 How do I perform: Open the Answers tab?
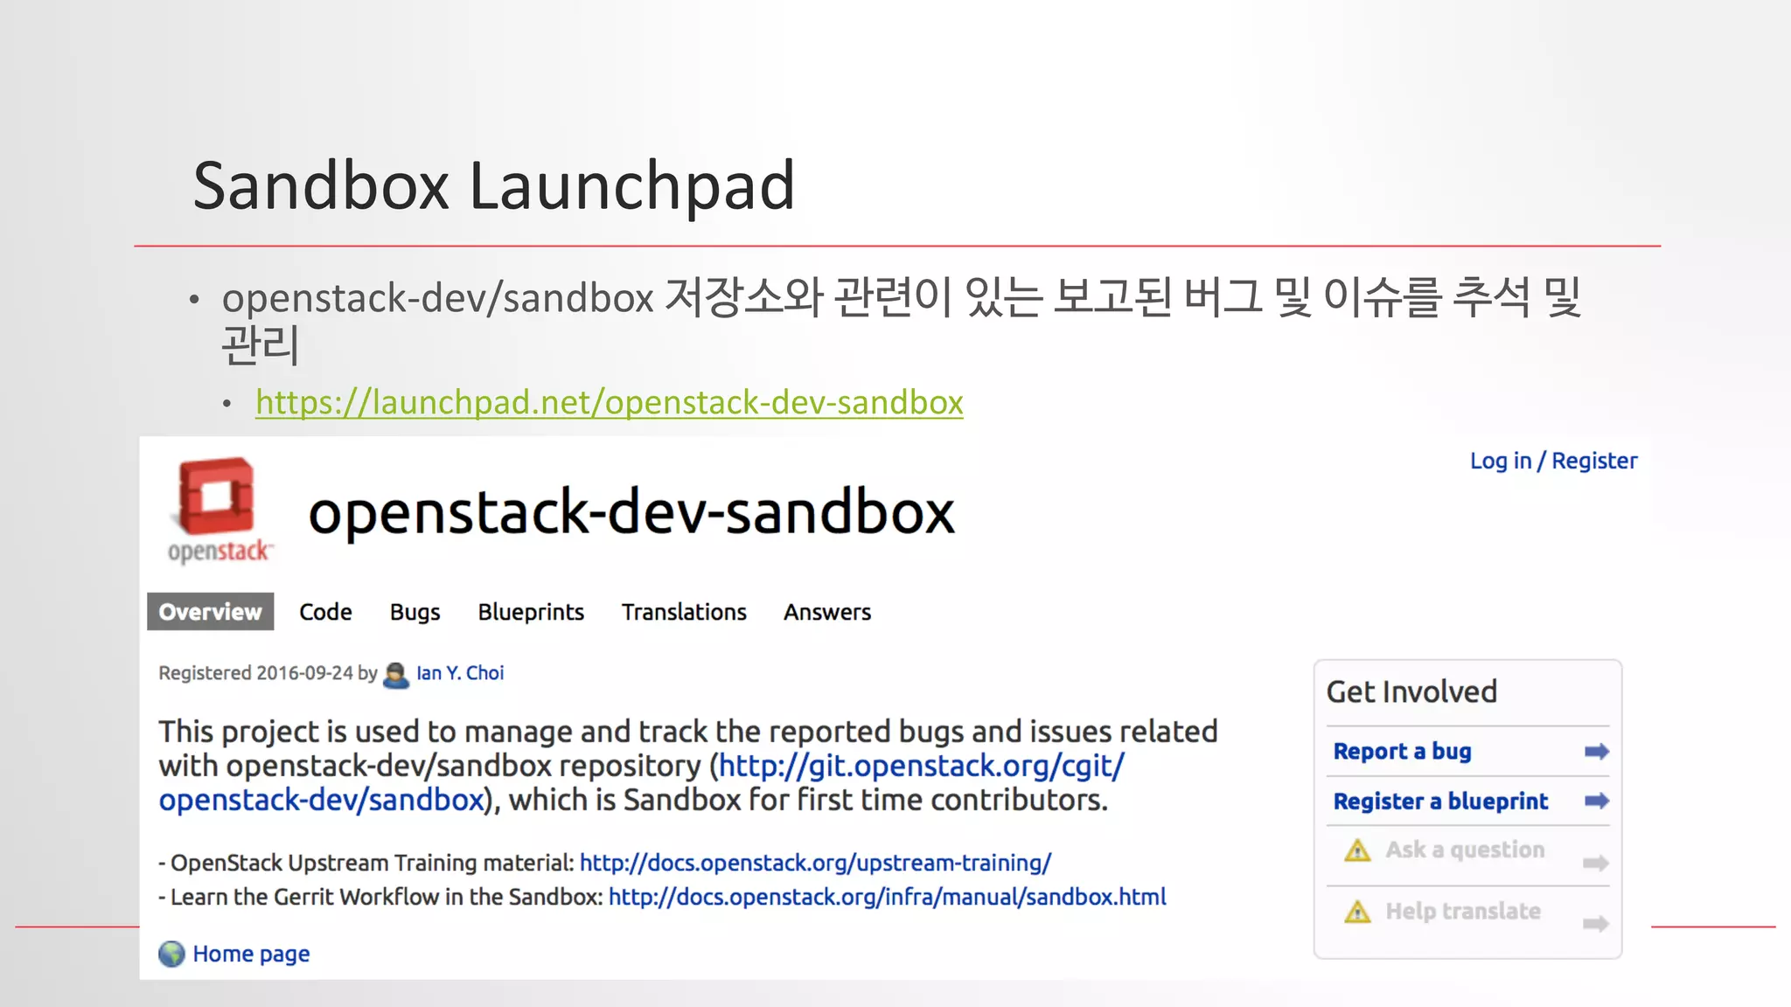tap(827, 612)
